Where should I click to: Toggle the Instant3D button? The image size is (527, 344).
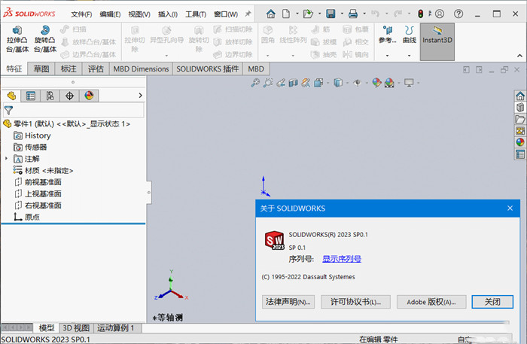tap(437, 41)
